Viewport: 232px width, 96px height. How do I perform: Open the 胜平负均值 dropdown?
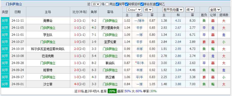(173, 10)
